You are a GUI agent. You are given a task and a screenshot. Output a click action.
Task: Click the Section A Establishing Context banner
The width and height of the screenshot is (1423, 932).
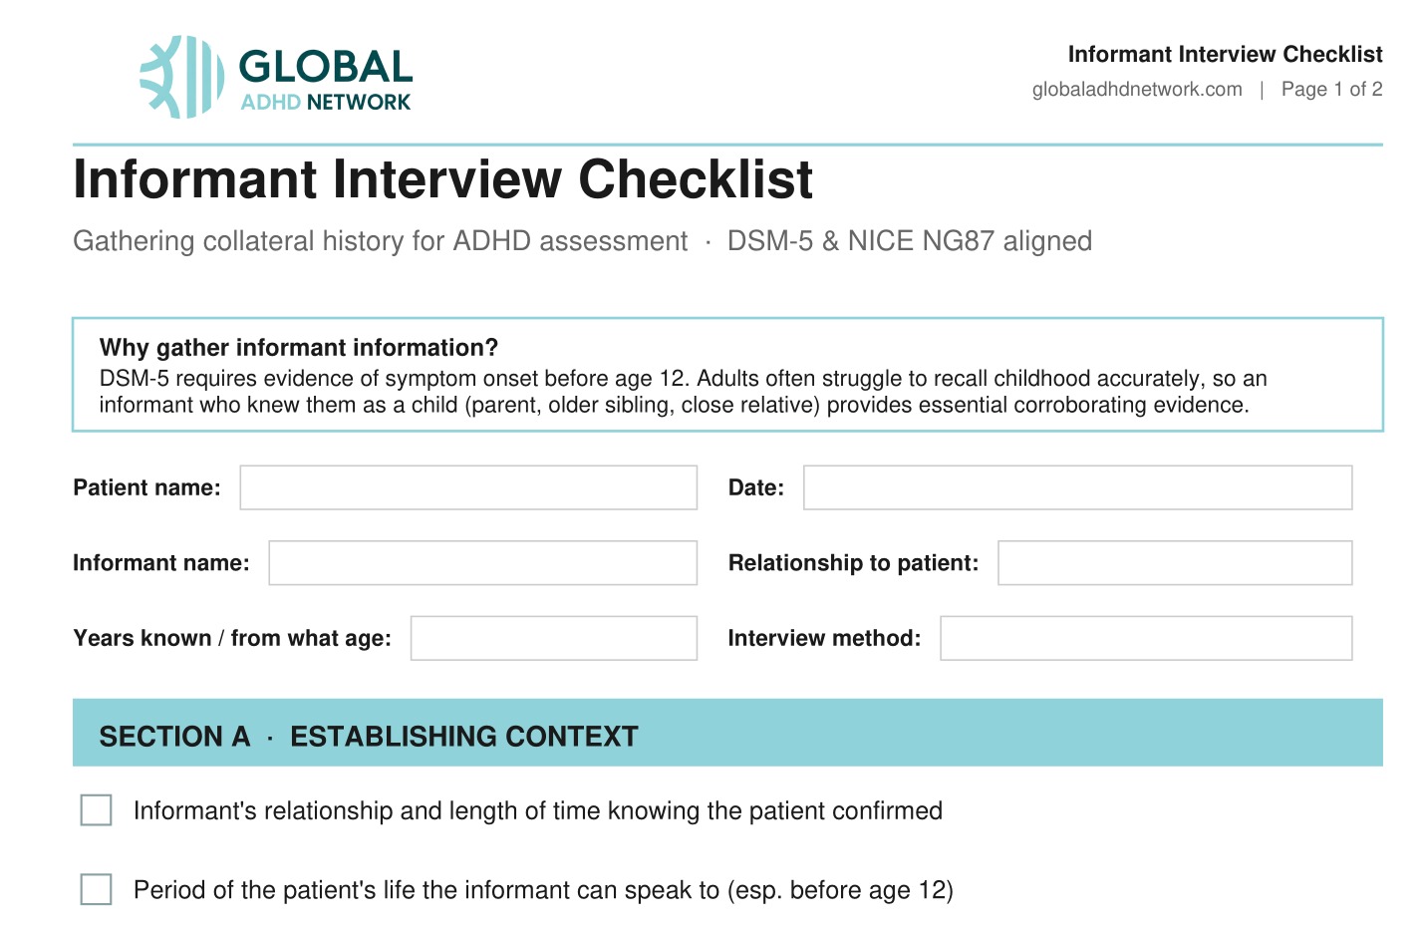[727, 733]
